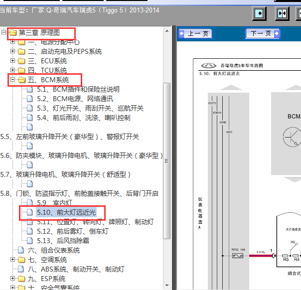Image resolution: width=301 pixels, height=290 pixels.
Task: Click document icon above 5.7 entry text
Action: (x=29, y=164)
